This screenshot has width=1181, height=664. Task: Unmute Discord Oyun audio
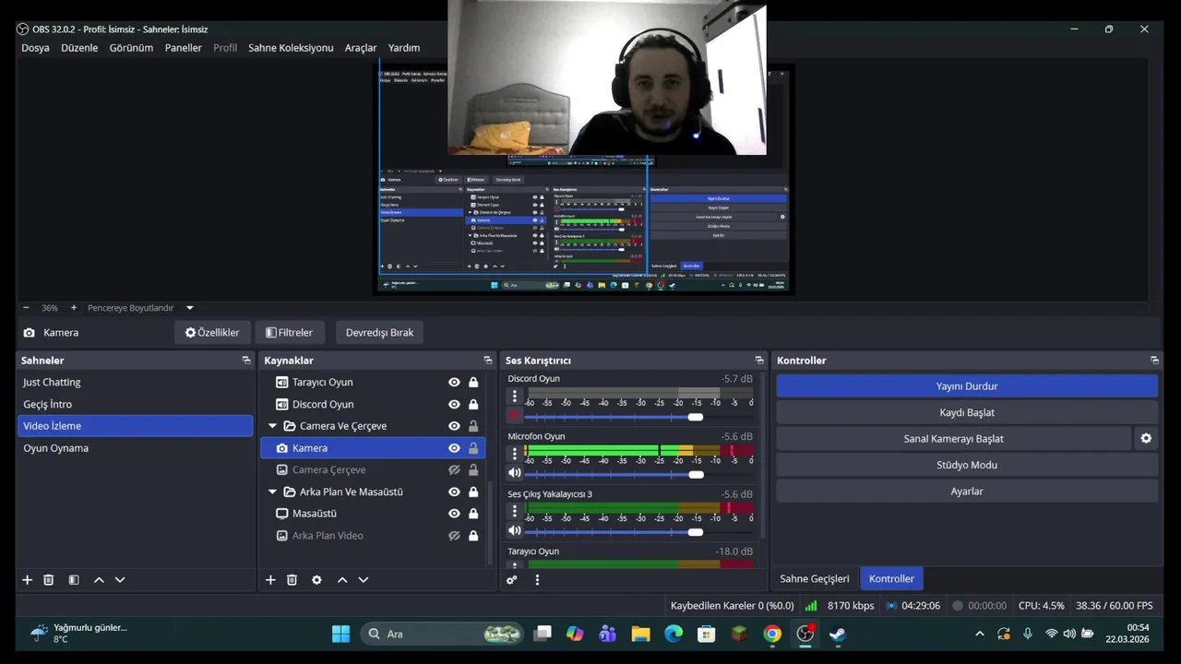[515, 416]
